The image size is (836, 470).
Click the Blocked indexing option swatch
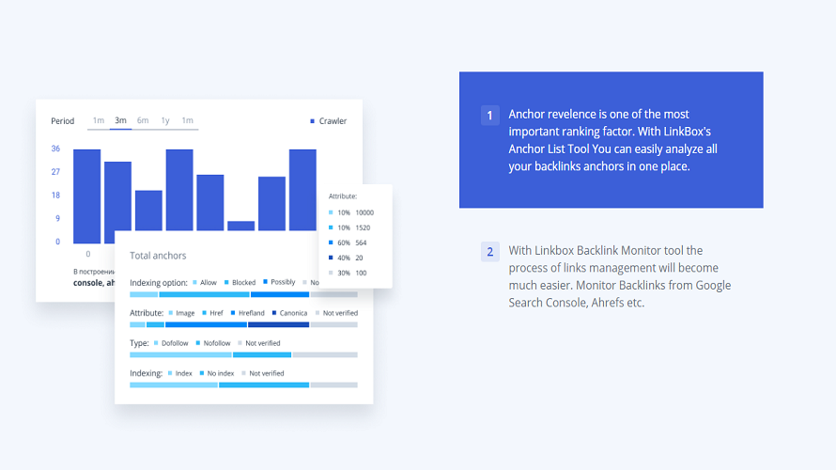click(x=226, y=282)
